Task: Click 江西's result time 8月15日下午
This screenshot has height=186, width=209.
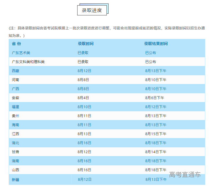Action: click(x=156, y=134)
